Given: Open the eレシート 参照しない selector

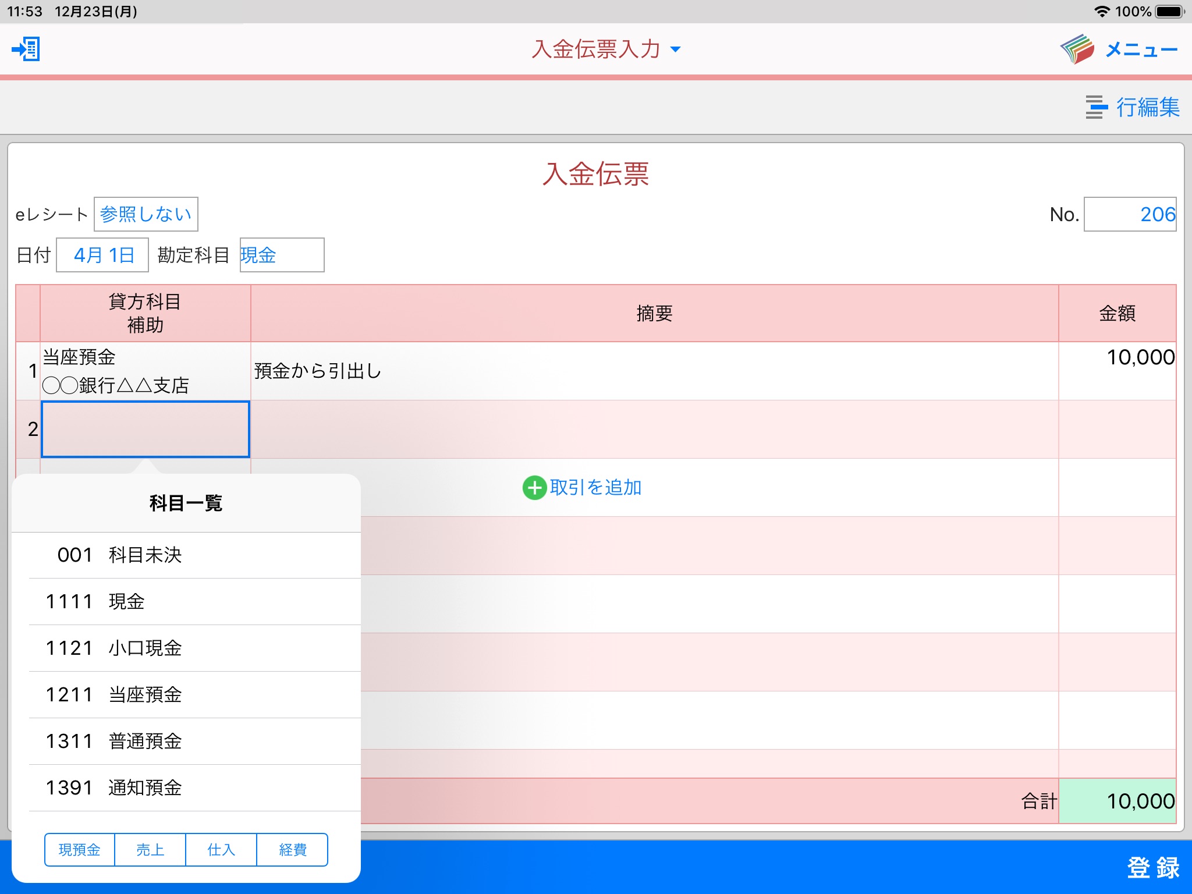Looking at the screenshot, I should (x=146, y=214).
